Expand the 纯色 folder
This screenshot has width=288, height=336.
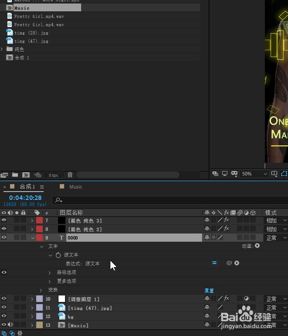click(2, 49)
